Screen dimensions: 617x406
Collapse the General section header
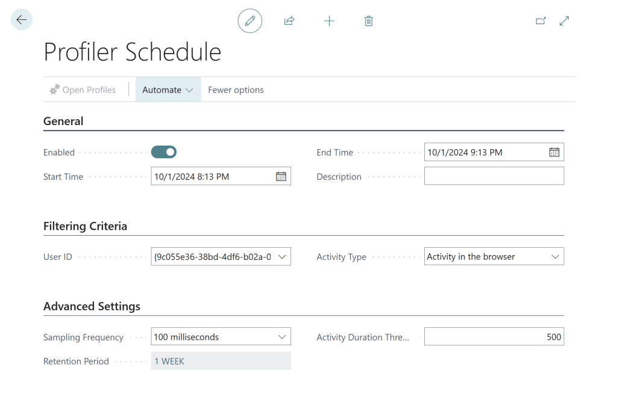[63, 121]
